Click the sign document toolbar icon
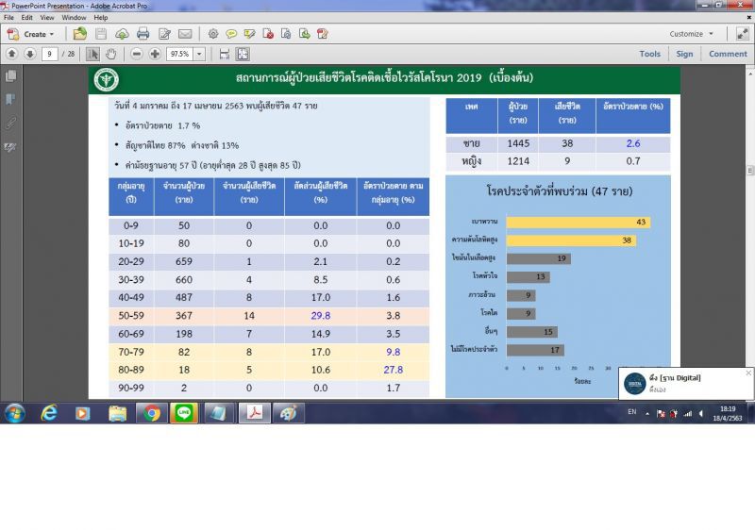This screenshot has width=755, height=530. [x=323, y=34]
